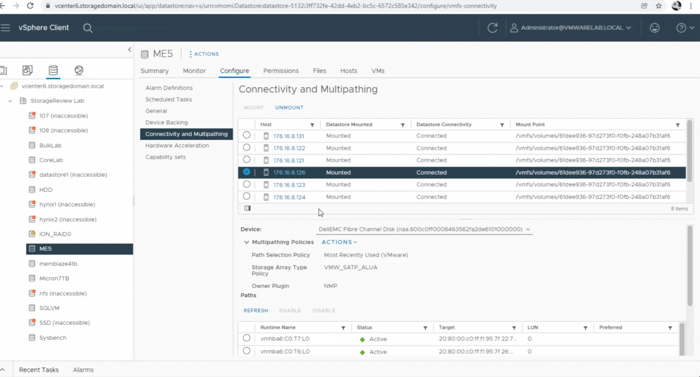Open the feedback smiley icon
The image size is (700, 377).
click(x=654, y=28)
